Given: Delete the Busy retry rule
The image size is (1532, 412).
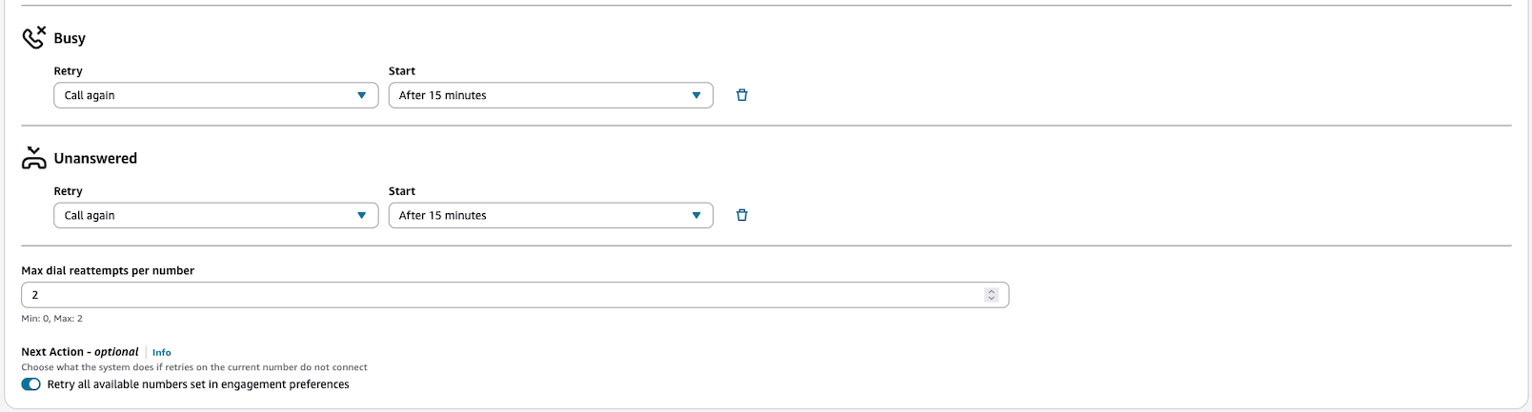Looking at the screenshot, I should (x=742, y=95).
